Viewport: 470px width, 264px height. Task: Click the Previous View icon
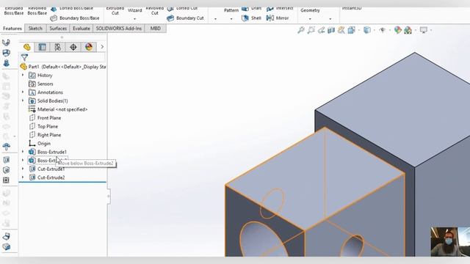point(322,30)
